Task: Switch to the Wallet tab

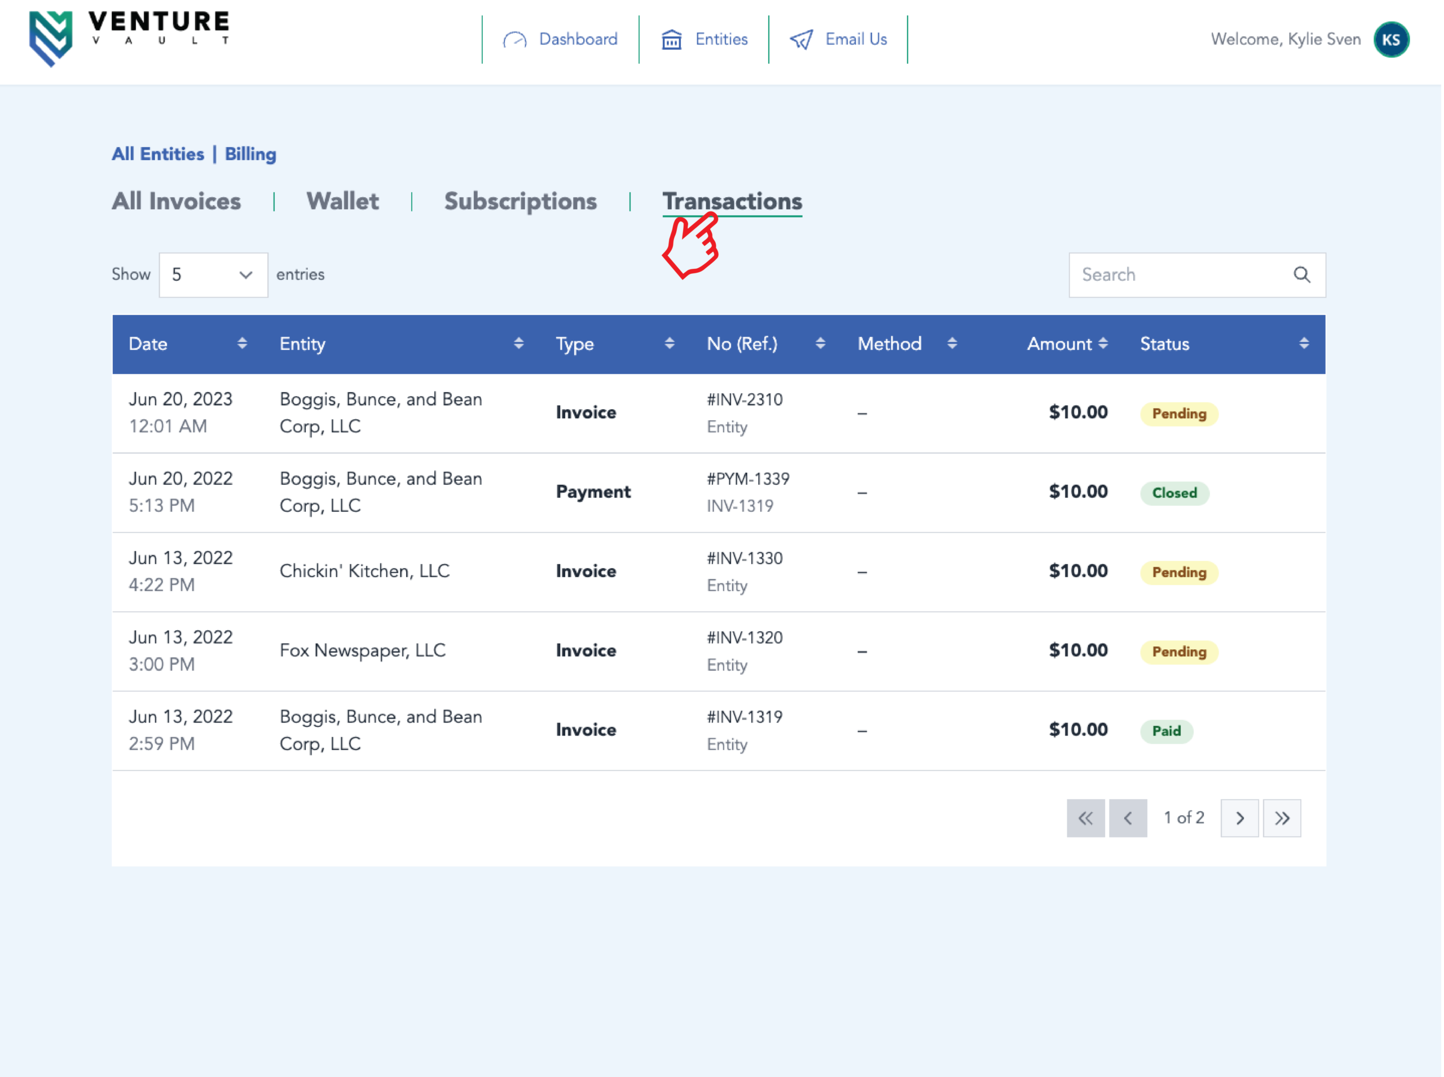Action: pyautogui.click(x=342, y=201)
